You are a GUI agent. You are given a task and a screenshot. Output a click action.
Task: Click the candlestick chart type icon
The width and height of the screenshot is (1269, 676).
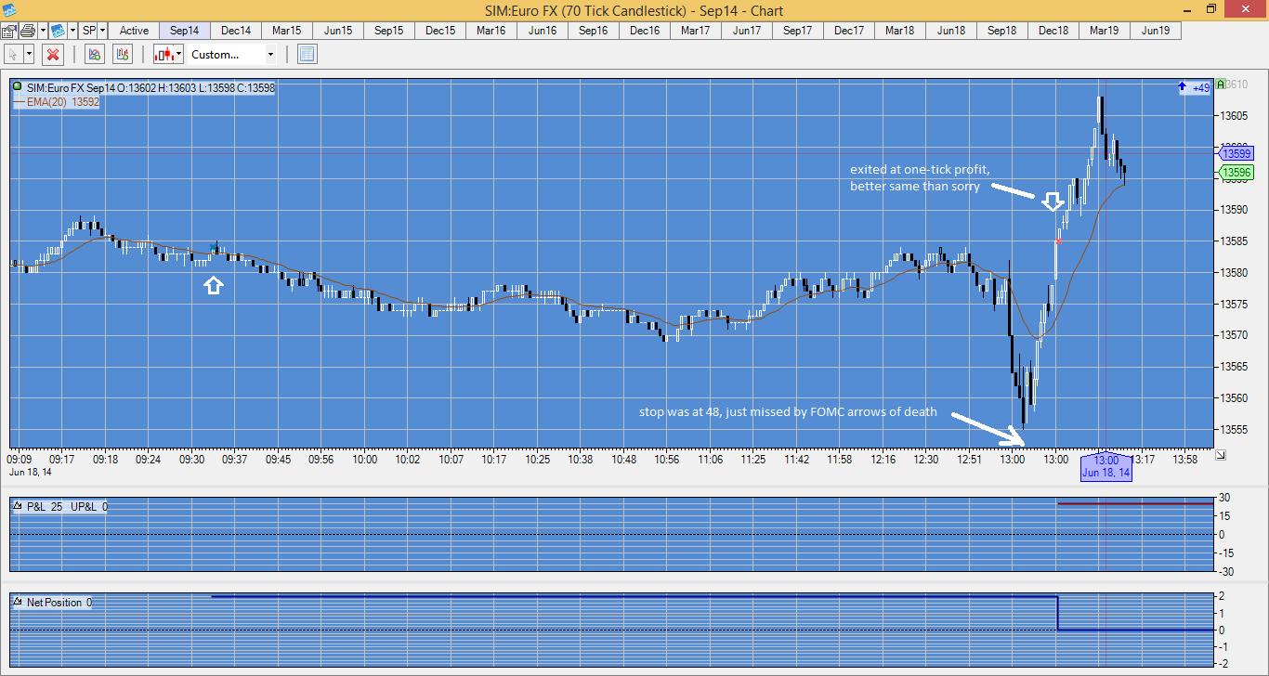(164, 54)
